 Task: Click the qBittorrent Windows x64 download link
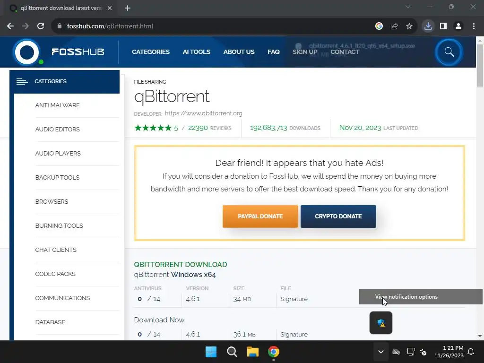175,275
